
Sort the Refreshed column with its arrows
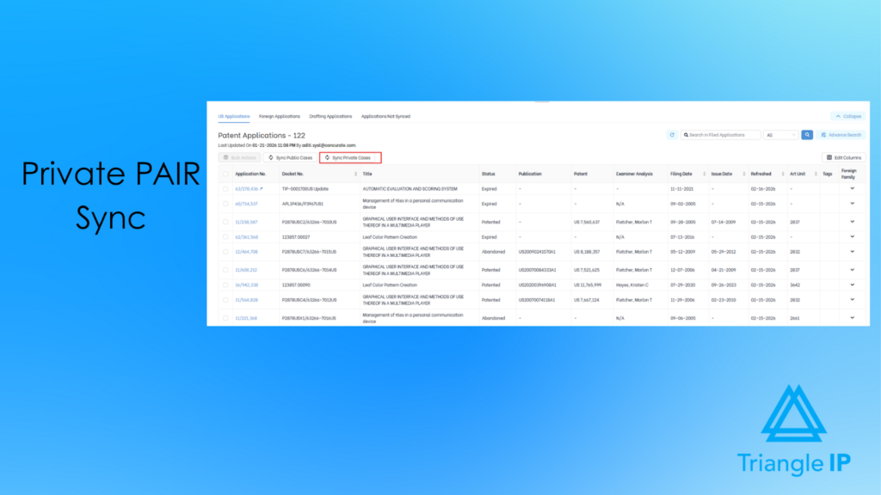783,174
